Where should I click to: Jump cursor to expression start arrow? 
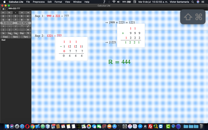click(x=3, y=12)
